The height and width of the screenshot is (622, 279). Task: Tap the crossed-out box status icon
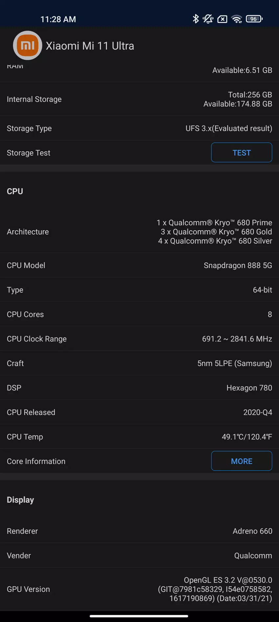[x=222, y=19]
